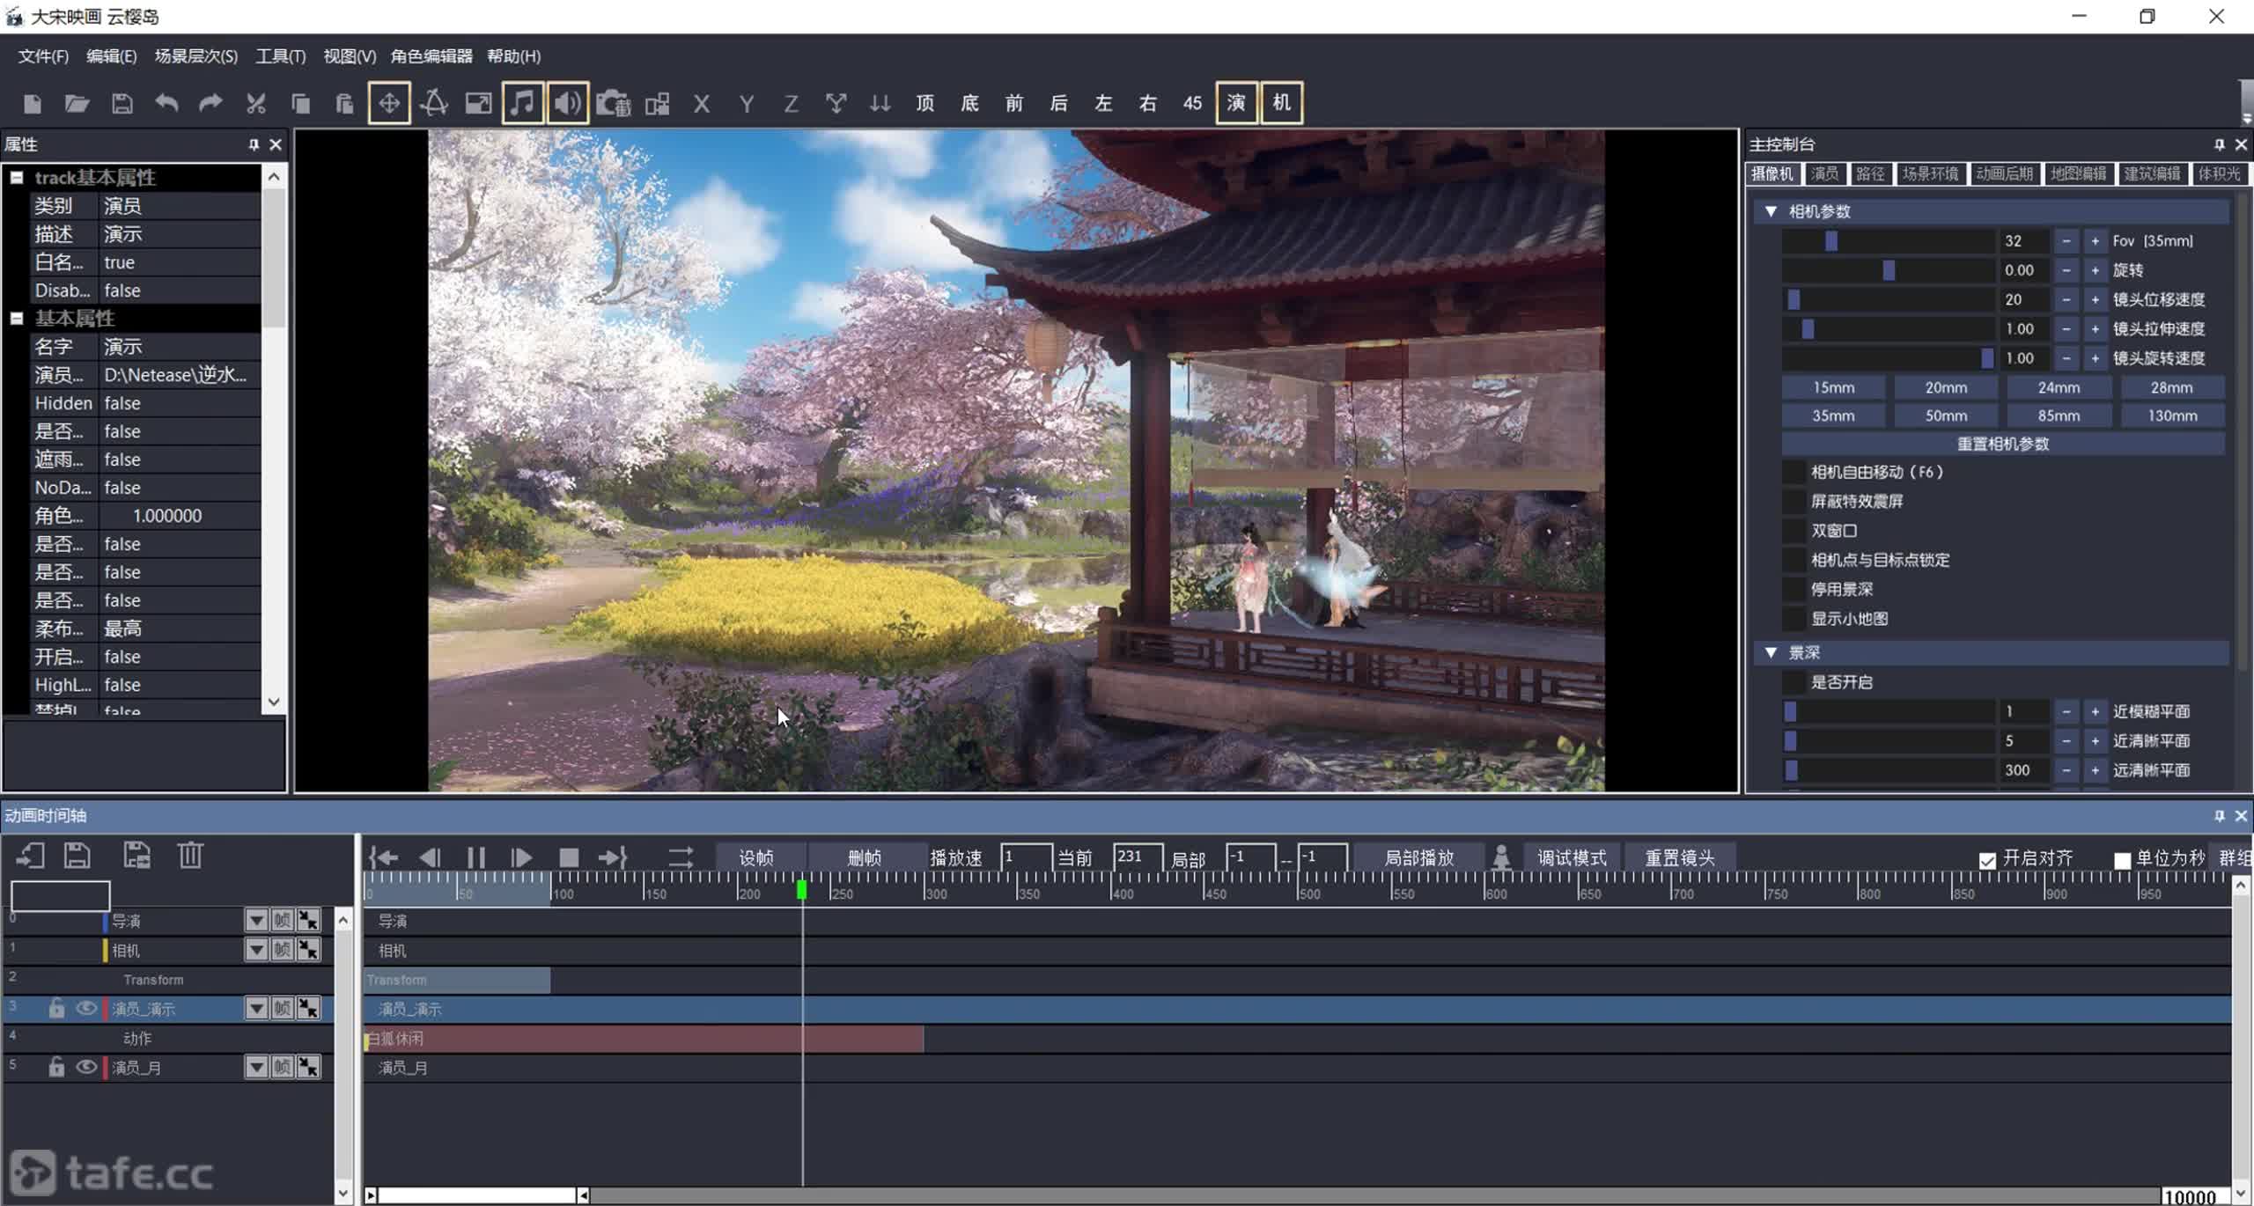Image resolution: width=2254 pixels, height=1206 pixels.
Task: Open a file with folder icon
Action: [77, 104]
